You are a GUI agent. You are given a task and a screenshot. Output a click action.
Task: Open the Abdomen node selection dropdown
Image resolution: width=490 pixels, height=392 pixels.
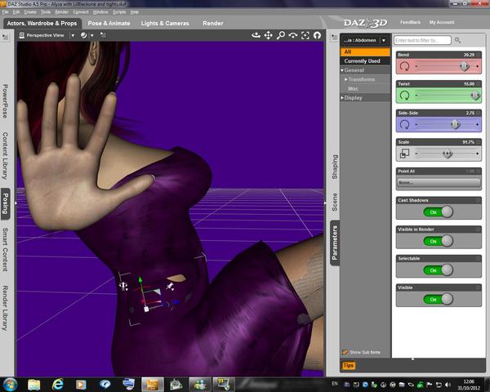click(x=384, y=40)
